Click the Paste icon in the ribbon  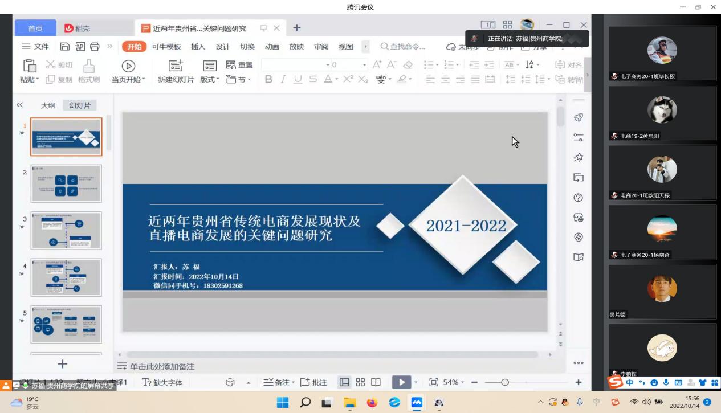point(30,66)
